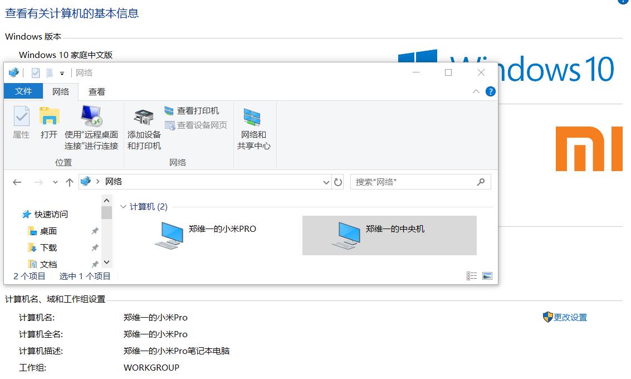The width and height of the screenshot is (631, 379).
Task: Click Add devices and printers (添加设备和打印机)
Action: (144, 129)
